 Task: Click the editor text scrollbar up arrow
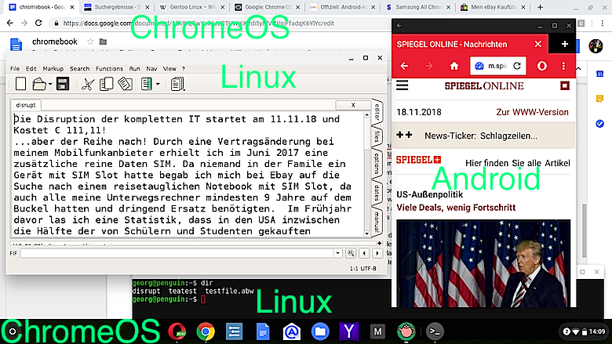367,115
